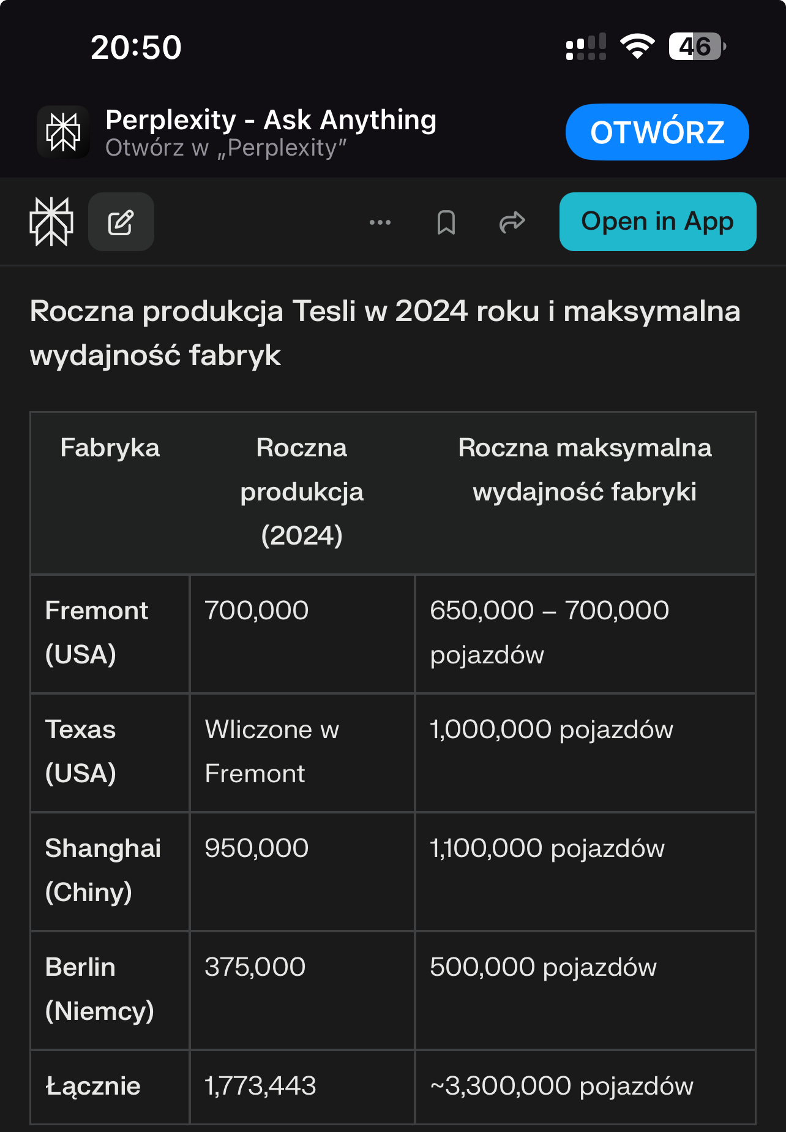Image resolution: width=786 pixels, height=1132 pixels.
Task: Tap the cellular signal bars
Action: [x=586, y=47]
